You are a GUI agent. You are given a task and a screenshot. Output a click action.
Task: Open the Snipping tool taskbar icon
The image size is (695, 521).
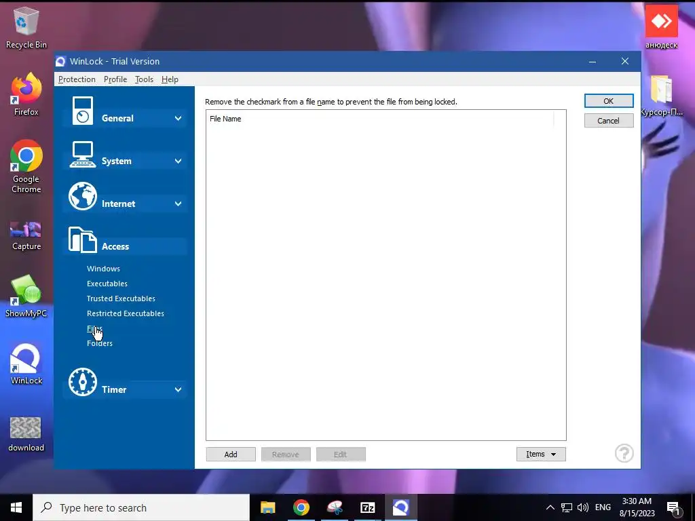pyautogui.click(x=335, y=507)
